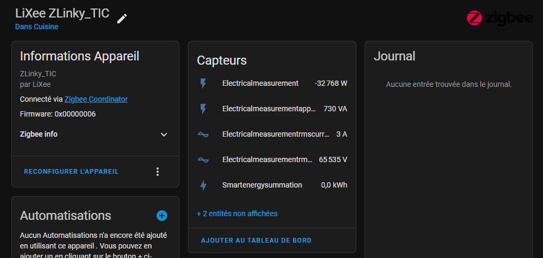Click the 0,0 kWh value
Screen dimensions: 543x258
click(334, 185)
